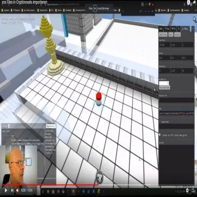Edit the position Y field showing 1.25
The image size is (197, 197).
tap(176, 44)
